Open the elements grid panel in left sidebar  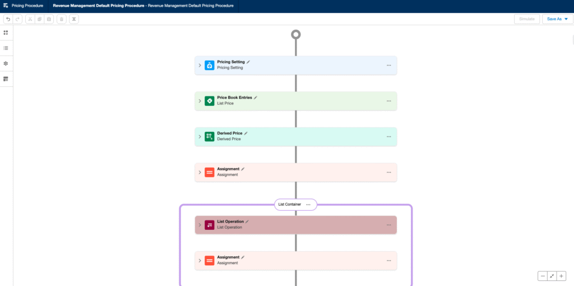[x=6, y=33]
